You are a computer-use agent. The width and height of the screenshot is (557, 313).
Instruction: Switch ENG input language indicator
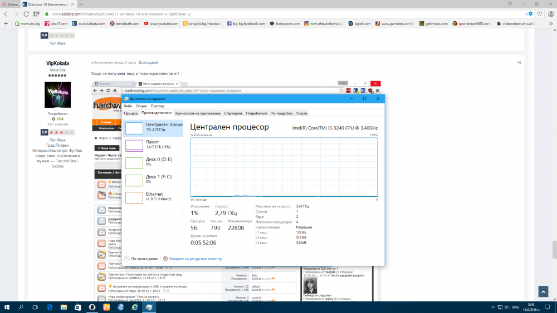click(x=516, y=307)
